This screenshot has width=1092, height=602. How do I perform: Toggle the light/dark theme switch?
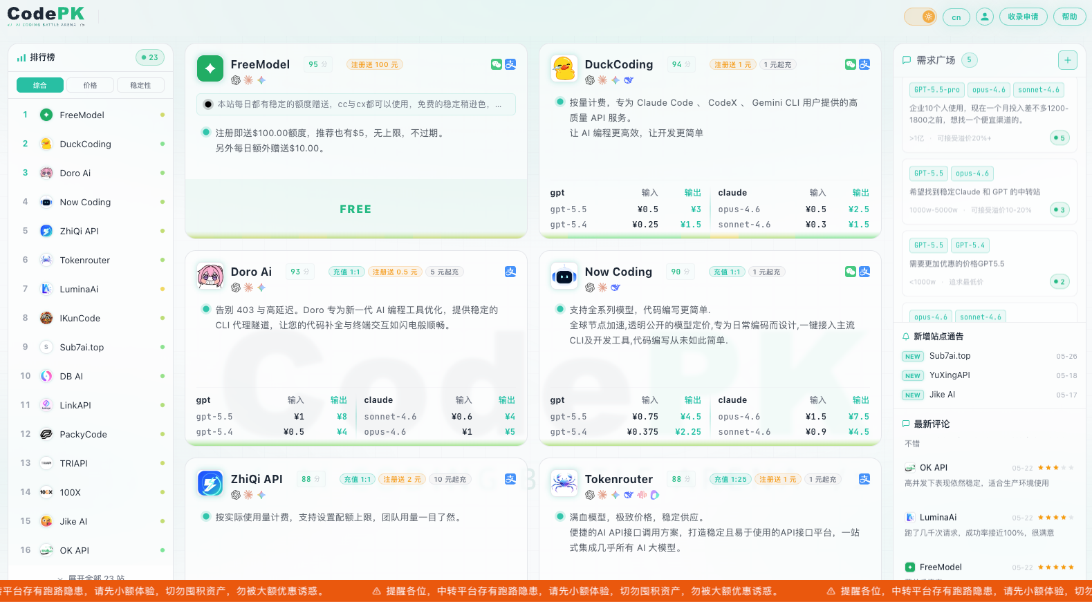pos(920,17)
